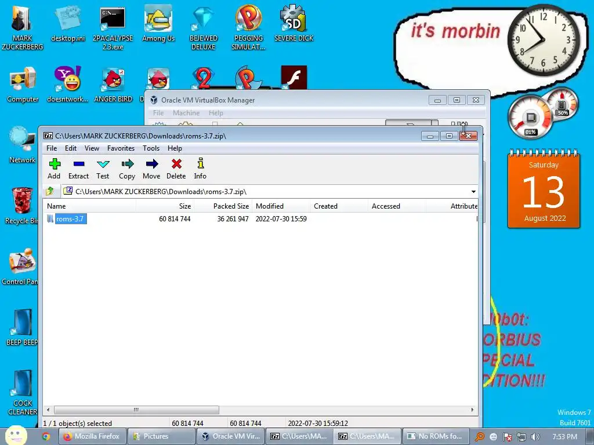Open Chrome from the taskbar
Image resolution: width=594 pixels, height=445 pixels.
tap(46, 436)
